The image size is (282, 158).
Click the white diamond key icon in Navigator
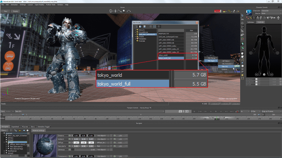point(27,130)
